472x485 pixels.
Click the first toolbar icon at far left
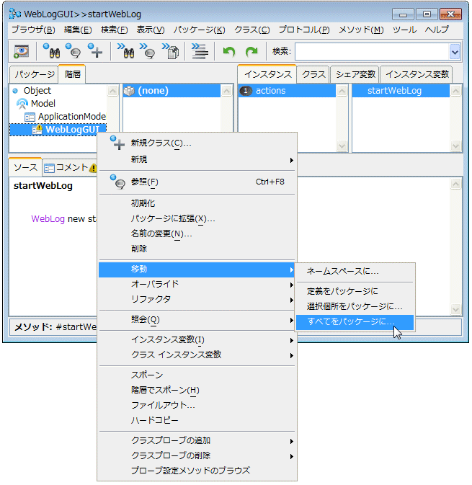click(21, 51)
